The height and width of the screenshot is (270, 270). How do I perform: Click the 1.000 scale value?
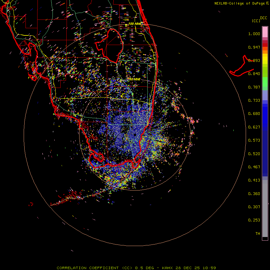pyautogui.click(x=254, y=34)
